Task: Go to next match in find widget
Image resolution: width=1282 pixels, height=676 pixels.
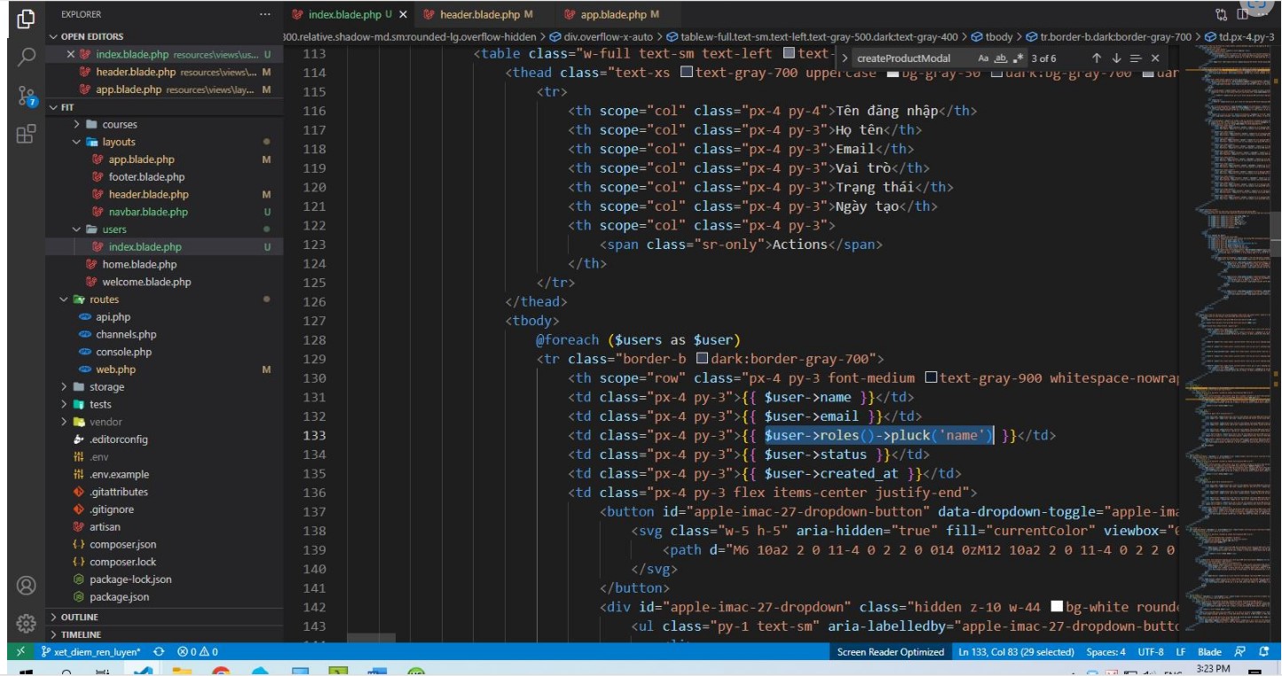Action: click(x=1116, y=58)
